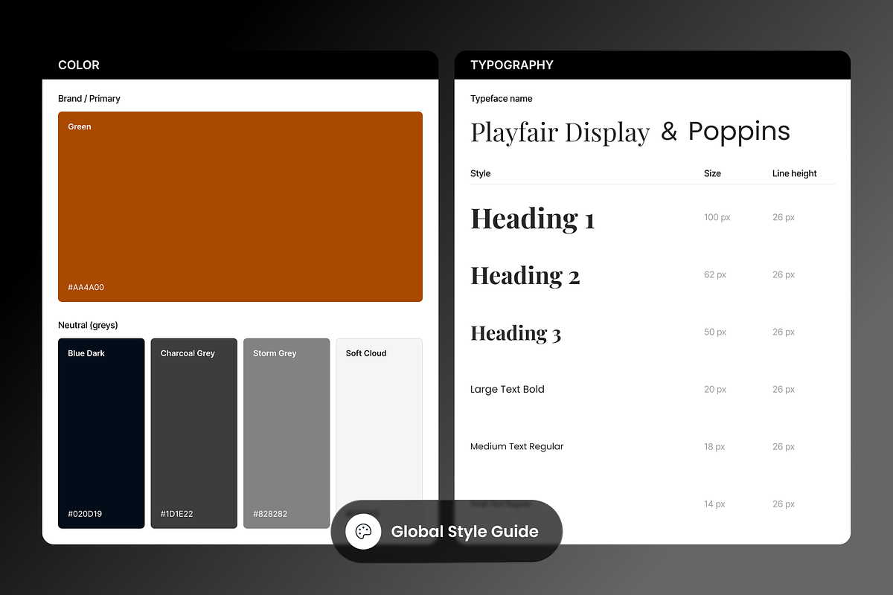This screenshot has height=595, width=893.
Task: Click the Neutral (greys) label
Action: coord(88,325)
